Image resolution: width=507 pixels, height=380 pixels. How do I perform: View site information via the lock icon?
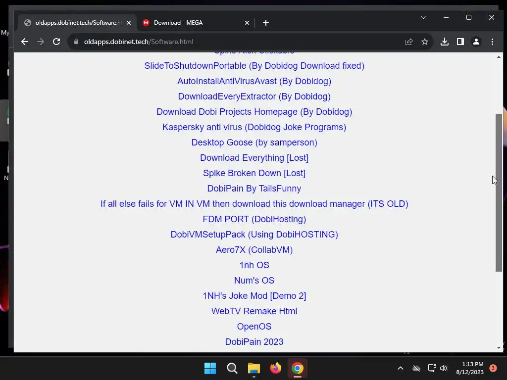pyautogui.click(x=76, y=42)
